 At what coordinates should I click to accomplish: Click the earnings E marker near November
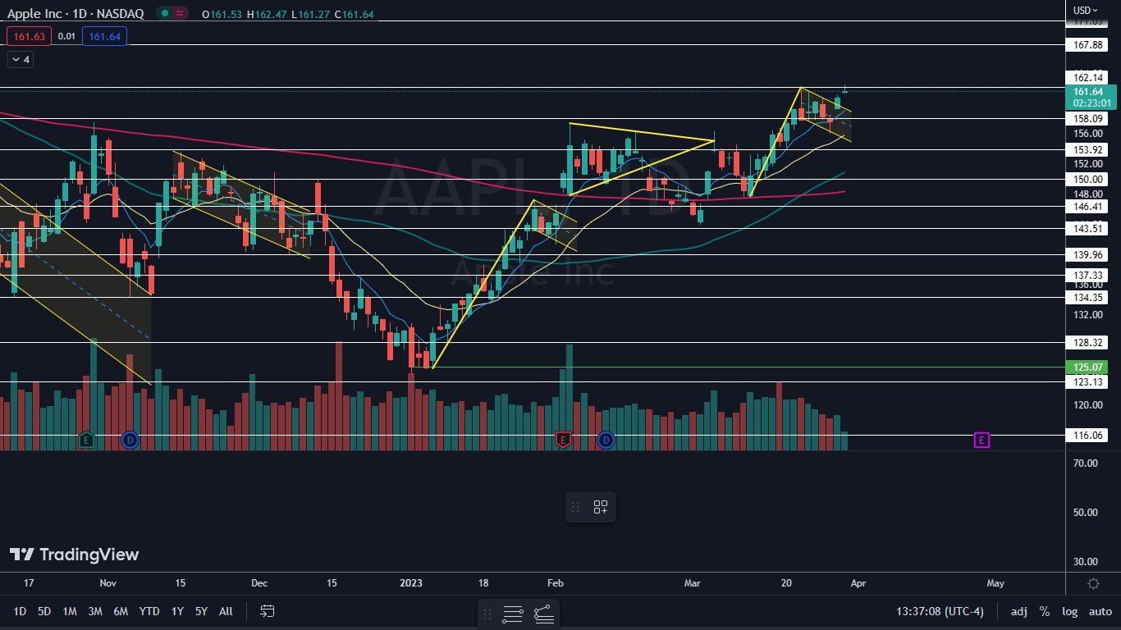86,441
